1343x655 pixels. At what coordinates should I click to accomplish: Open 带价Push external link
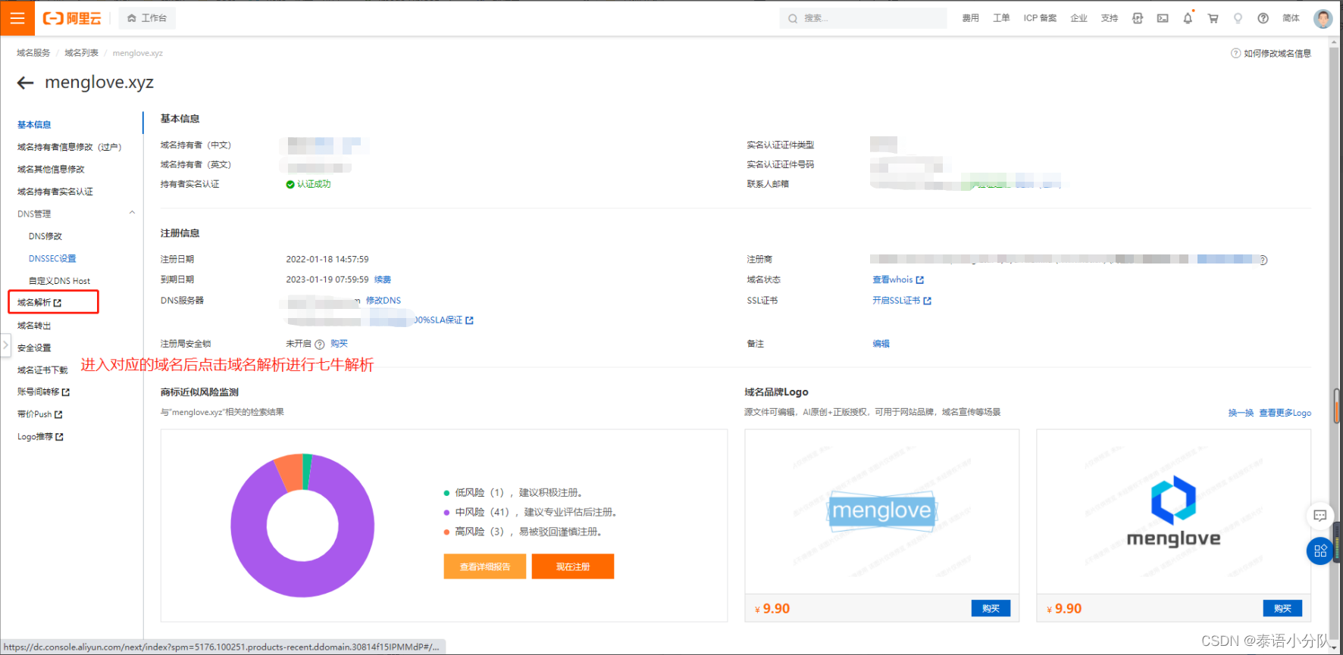tap(39, 415)
